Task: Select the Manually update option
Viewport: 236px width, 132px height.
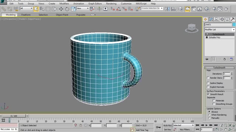Action: [x=209, y=118]
